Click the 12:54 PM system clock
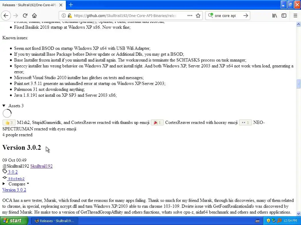Viewport: 301px width, 225px height. (290, 221)
